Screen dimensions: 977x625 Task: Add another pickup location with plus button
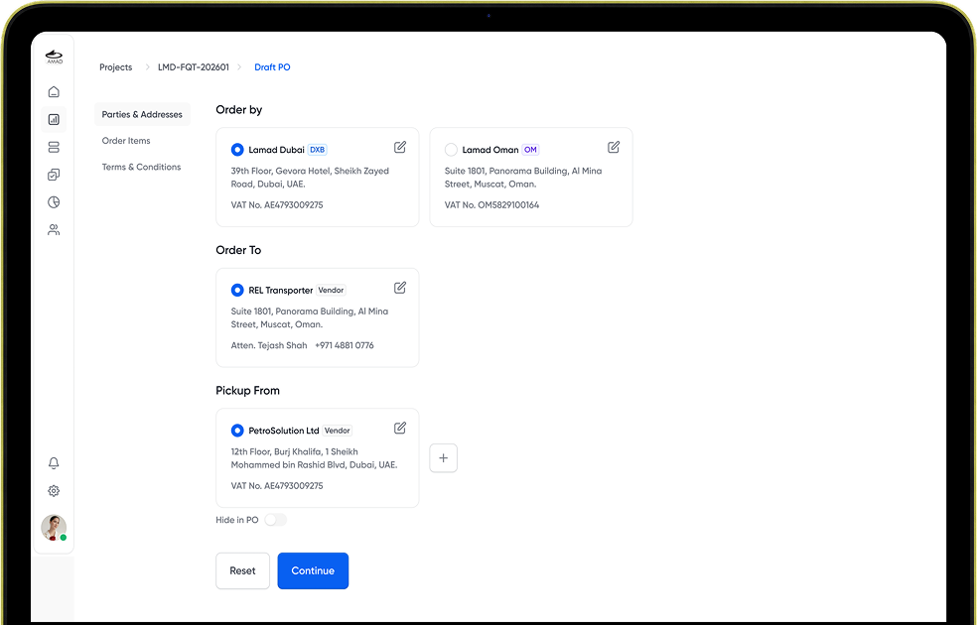(444, 458)
